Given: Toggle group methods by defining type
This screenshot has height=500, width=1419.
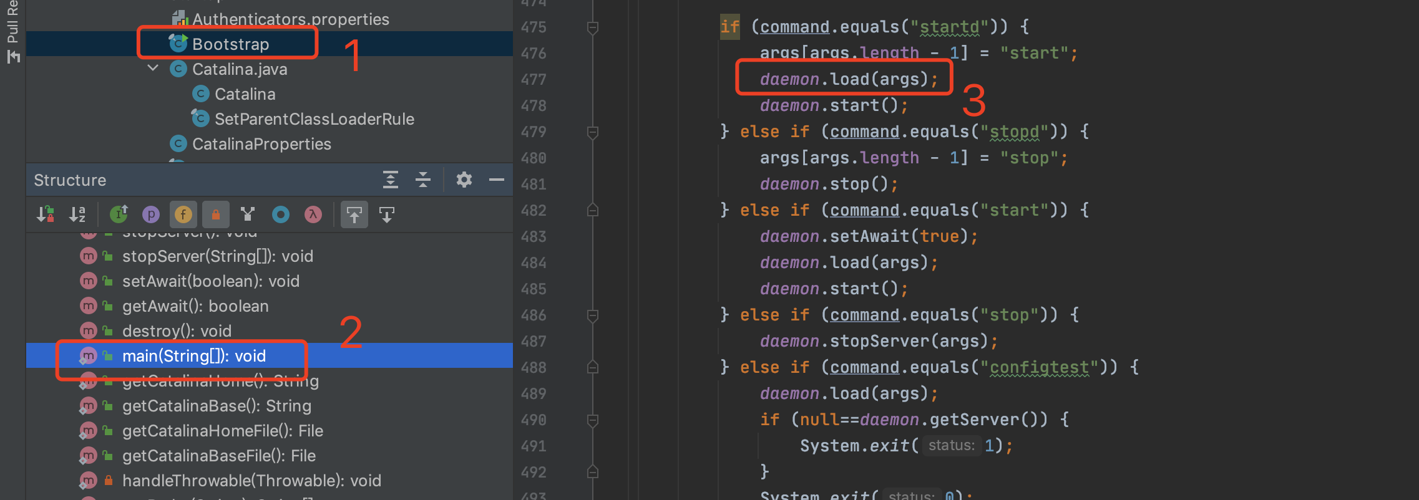Looking at the screenshot, I should tap(248, 214).
